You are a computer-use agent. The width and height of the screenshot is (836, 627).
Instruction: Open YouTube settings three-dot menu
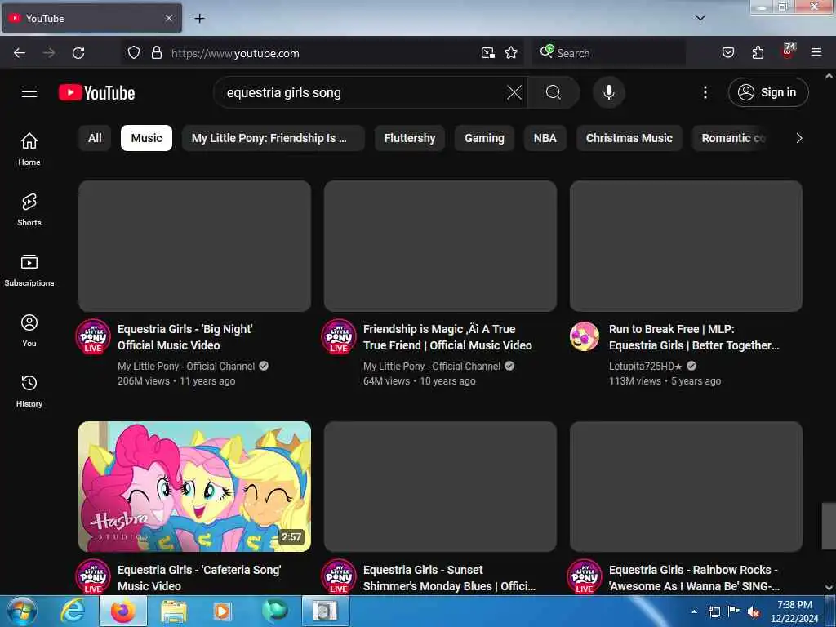tap(705, 93)
